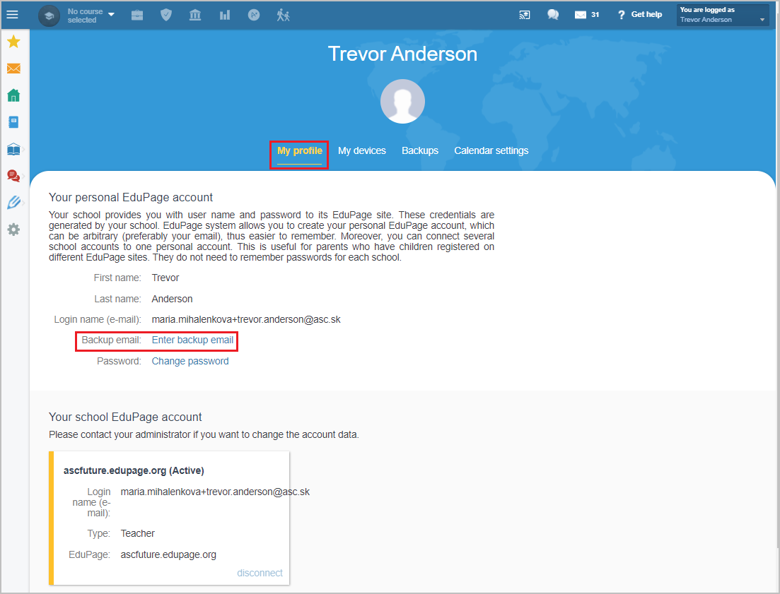Expand the logged-in user Trevor Anderson menu
This screenshot has height=594, width=780.
(x=722, y=15)
